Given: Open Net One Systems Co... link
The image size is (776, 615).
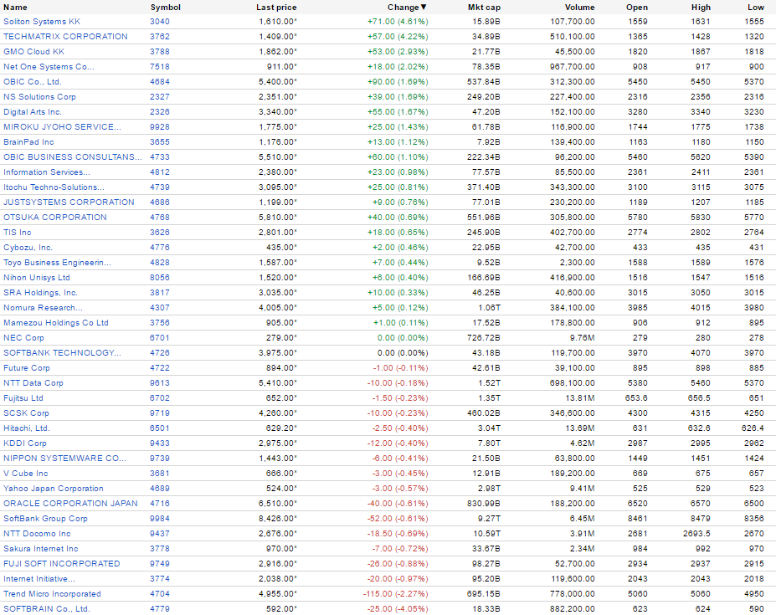Looking at the screenshot, I should pos(49,67).
